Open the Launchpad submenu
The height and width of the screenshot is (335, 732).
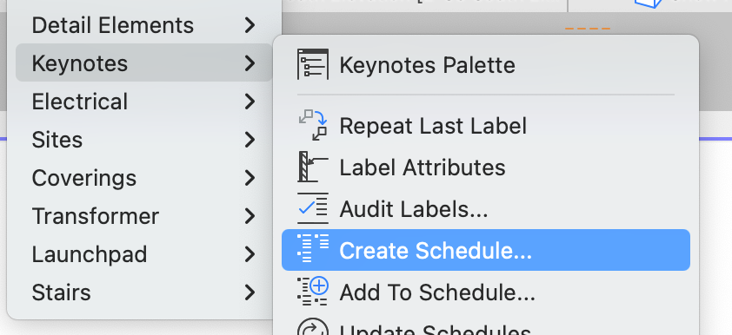click(143, 254)
